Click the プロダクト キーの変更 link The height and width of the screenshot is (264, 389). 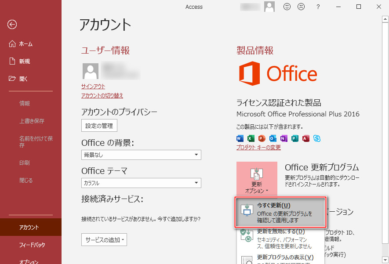[258, 147]
